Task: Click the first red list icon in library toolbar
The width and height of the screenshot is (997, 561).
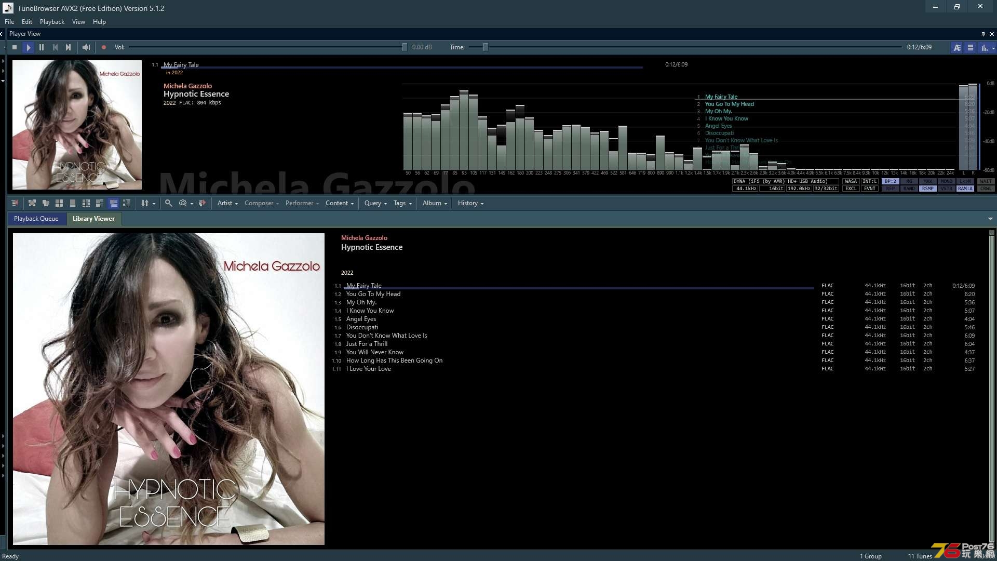Action: [15, 203]
